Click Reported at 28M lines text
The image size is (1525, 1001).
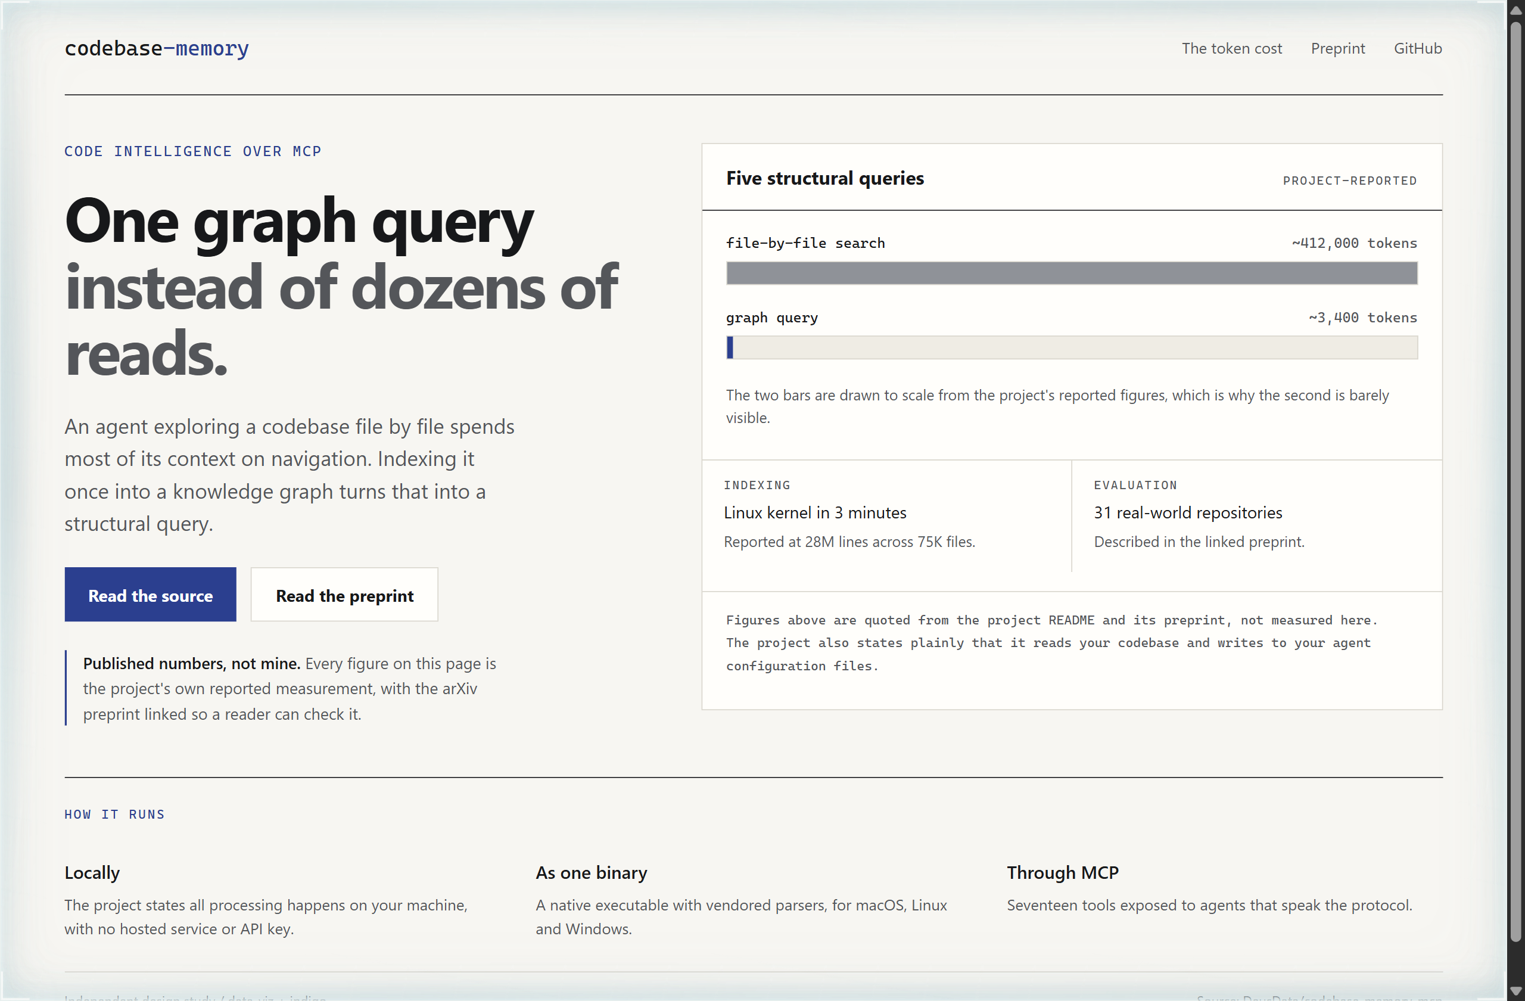coord(849,542)
